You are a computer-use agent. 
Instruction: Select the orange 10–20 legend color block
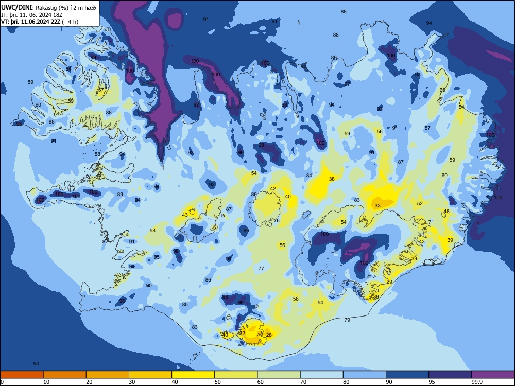click(65, 375)
